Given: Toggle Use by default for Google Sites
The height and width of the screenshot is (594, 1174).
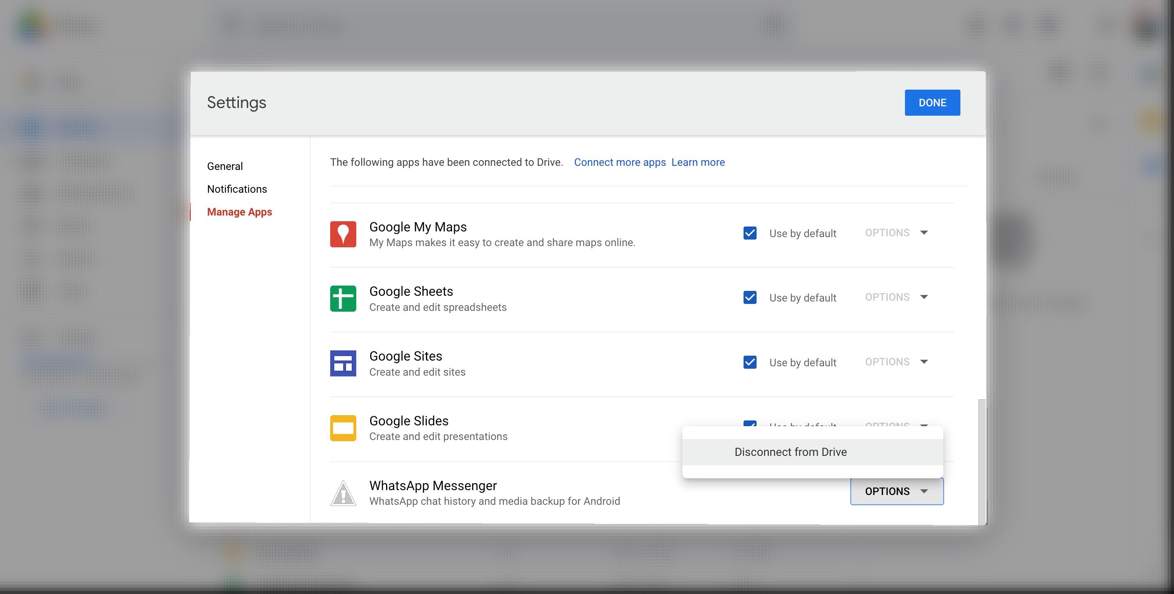Looking at the screenshot, I should click(750, 362).
